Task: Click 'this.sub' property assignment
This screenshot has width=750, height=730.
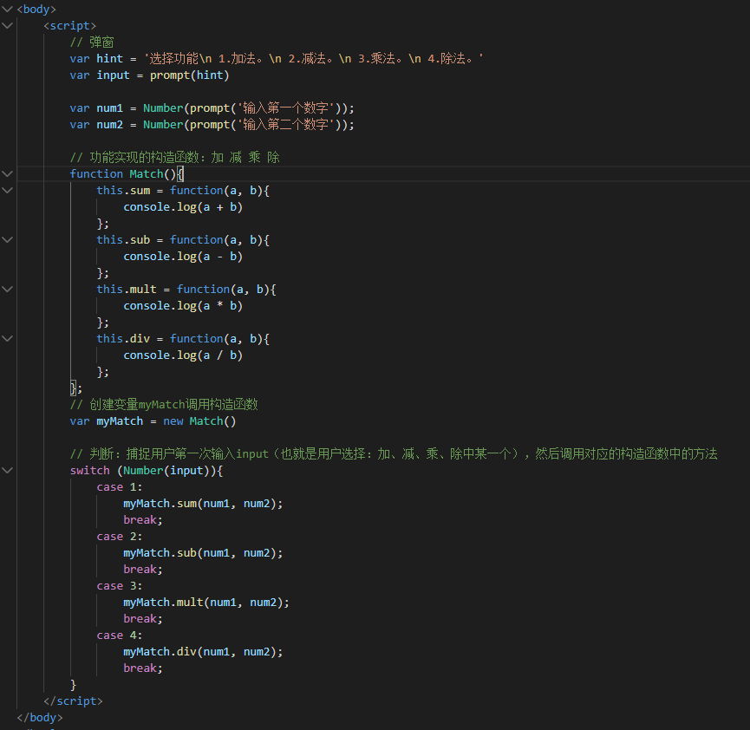Action: coord(123,239)
